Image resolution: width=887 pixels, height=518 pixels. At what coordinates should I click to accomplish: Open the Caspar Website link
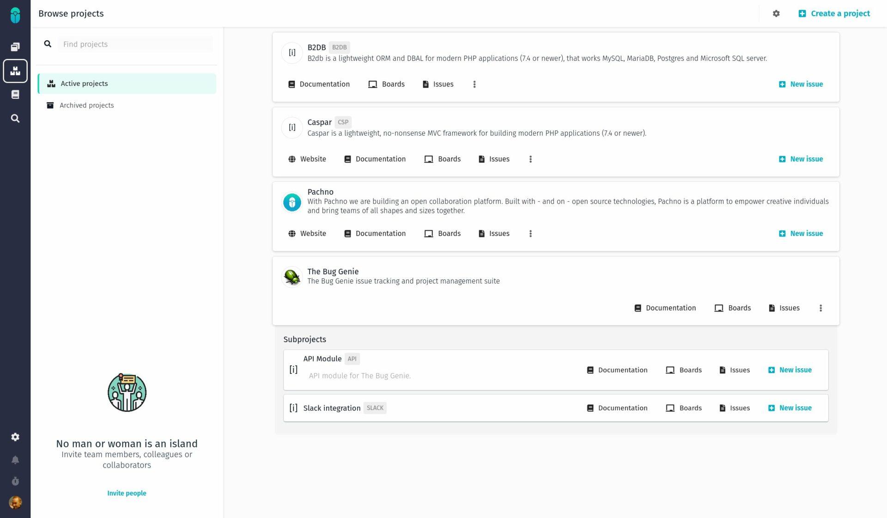[x=307, y=159]
